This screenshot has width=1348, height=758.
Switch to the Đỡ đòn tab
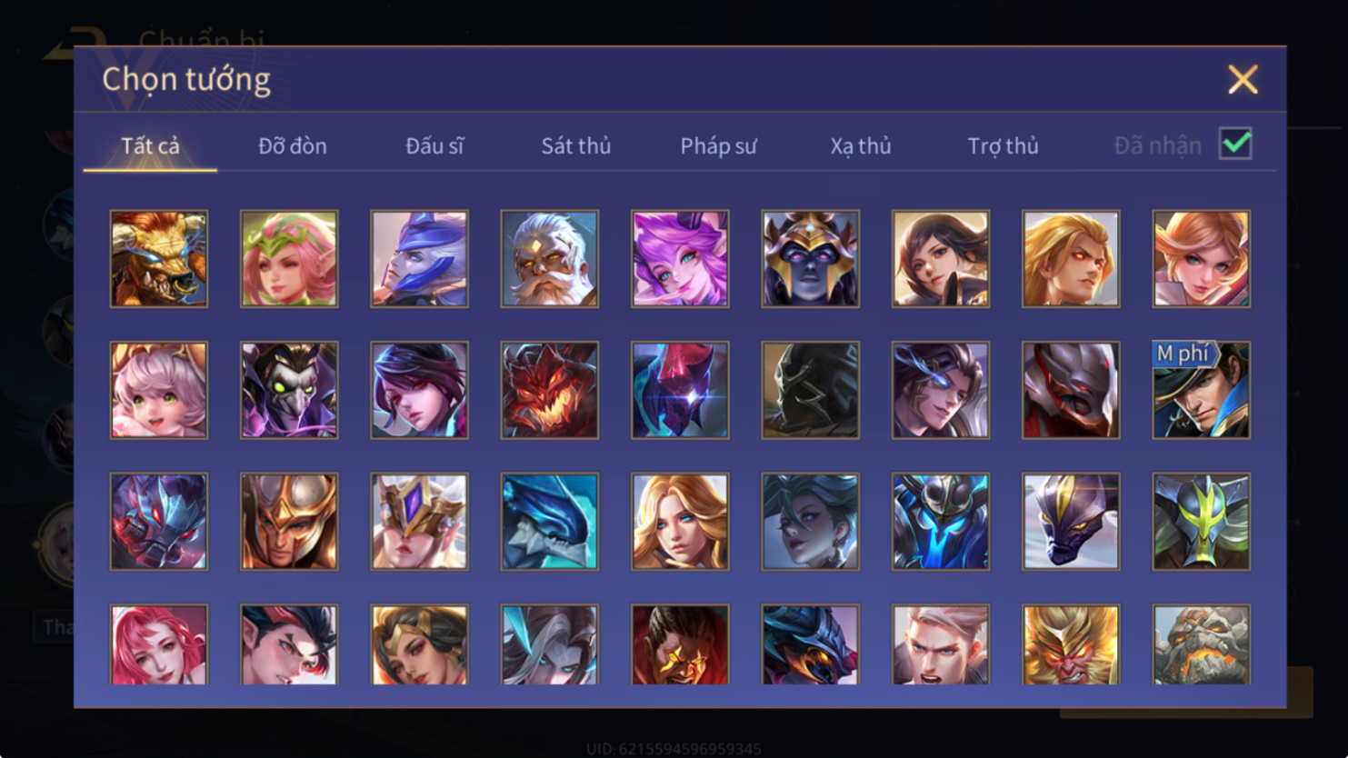coord(293,145)
